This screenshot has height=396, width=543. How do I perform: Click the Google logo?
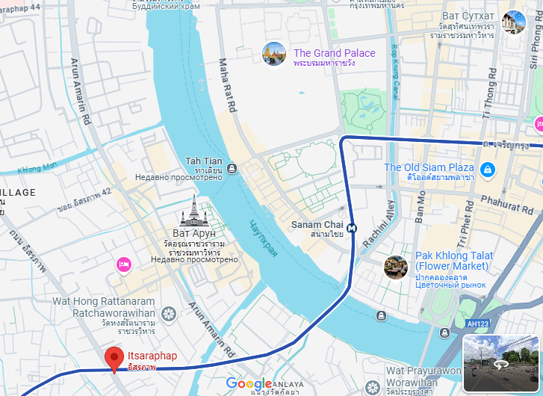(249, 383)
